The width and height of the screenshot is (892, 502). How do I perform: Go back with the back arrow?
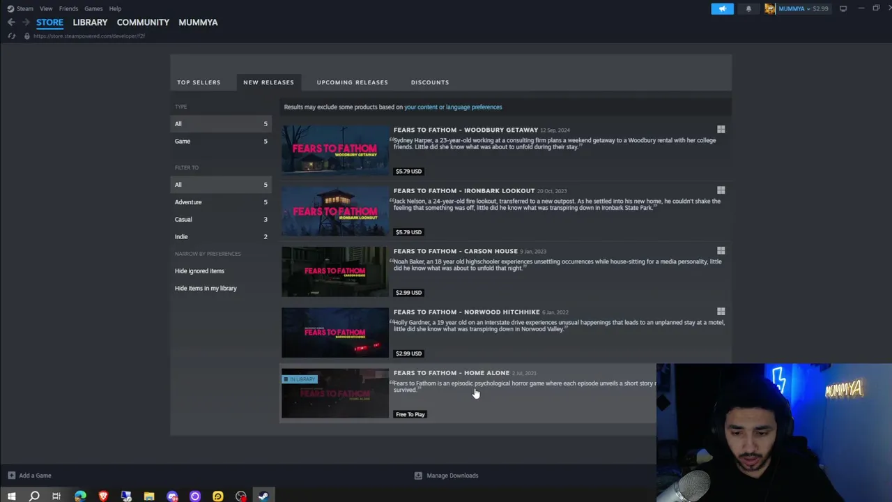(x=11, y=22)
